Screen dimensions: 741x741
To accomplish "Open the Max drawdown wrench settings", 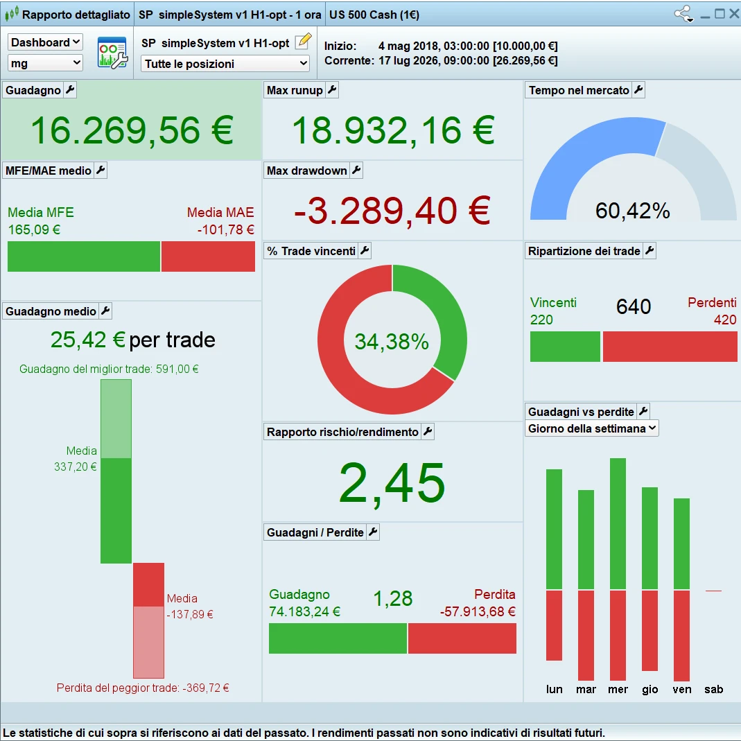I will pos(357,170).
